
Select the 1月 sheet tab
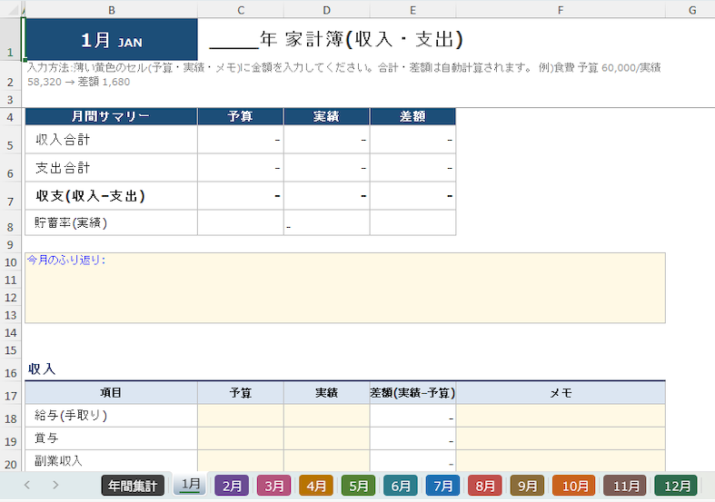(190, 485)
